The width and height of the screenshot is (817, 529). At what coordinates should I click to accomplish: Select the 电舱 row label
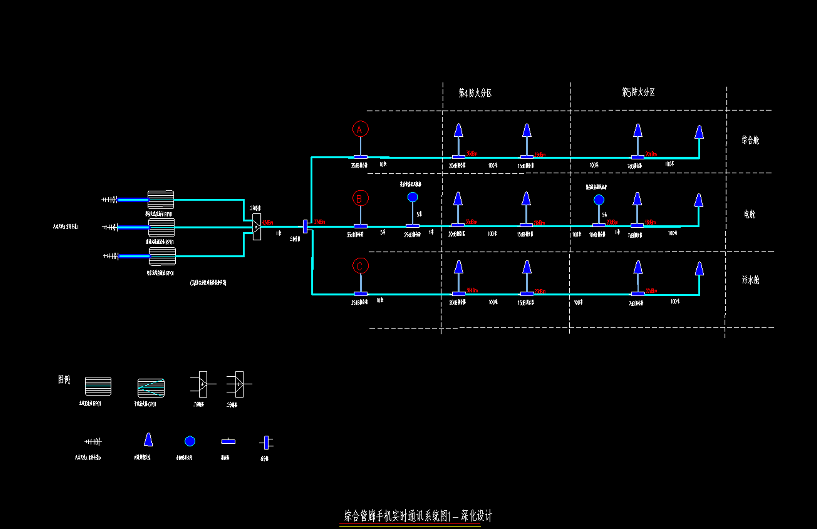pos(749,214)
